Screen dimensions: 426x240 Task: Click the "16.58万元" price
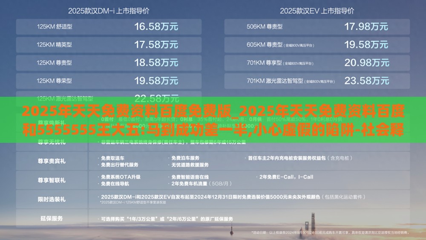pyautogui.click(x=156, y=26)
